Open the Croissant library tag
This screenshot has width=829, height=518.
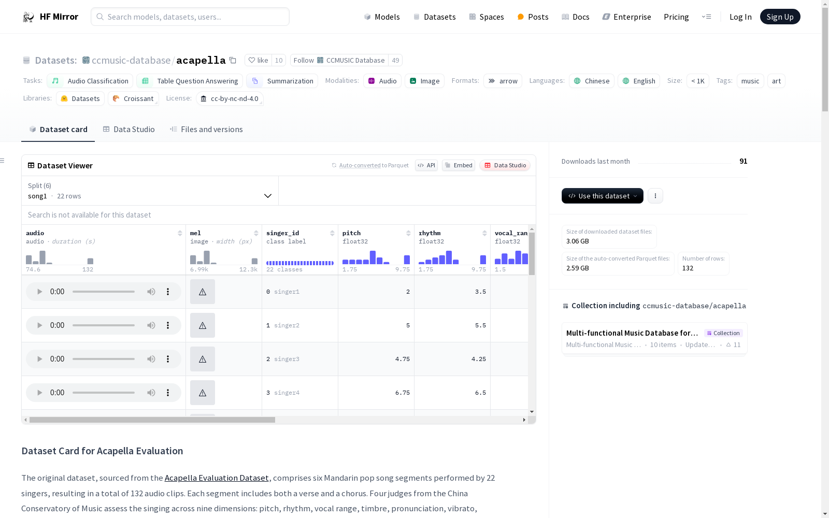pos(133,98)
